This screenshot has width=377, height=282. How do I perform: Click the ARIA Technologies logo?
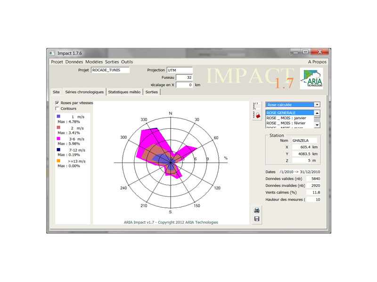311,78
